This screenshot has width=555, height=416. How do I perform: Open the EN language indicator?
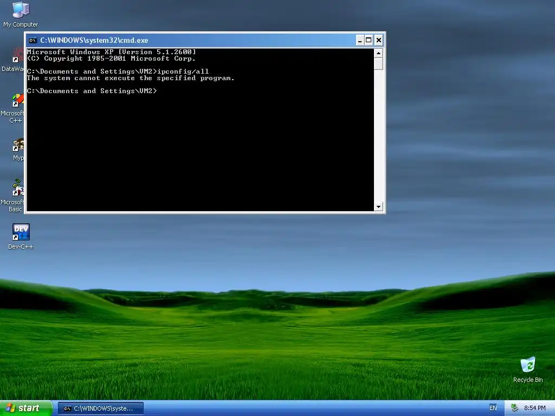[493, 408]
